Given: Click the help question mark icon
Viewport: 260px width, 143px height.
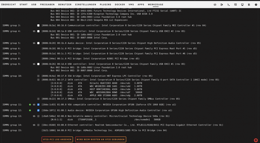Looking at the screenshot, I should click(256, 5).
